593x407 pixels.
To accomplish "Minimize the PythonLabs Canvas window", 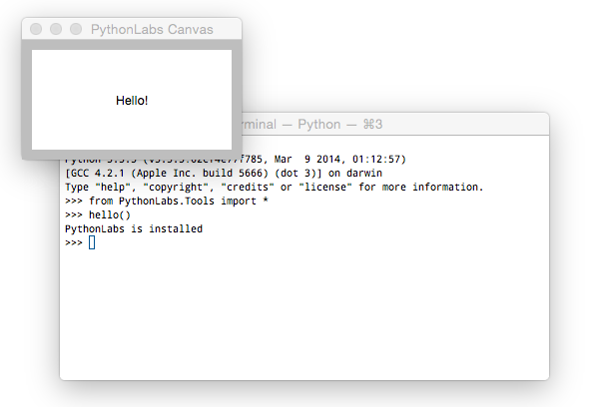I will [x=56, y=29].
